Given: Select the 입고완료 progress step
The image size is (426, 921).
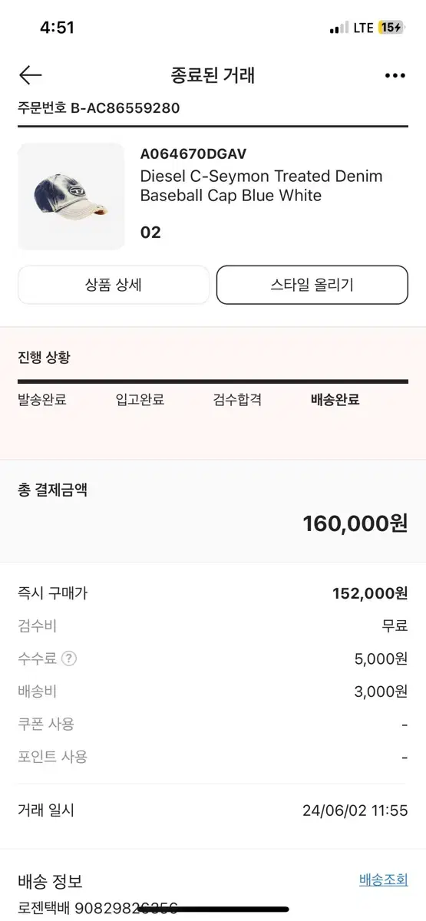Looking at the screenshot, I should (x=140, y=399).
